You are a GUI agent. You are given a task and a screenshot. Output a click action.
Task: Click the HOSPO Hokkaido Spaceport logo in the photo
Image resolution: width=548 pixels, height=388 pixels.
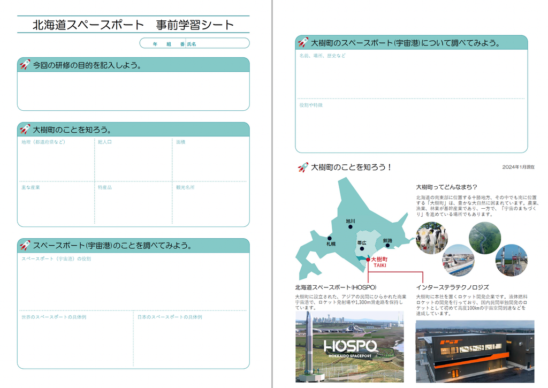350,348
